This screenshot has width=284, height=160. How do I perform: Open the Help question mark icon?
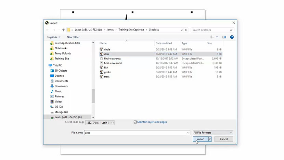point(232,37)
